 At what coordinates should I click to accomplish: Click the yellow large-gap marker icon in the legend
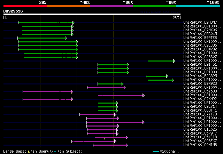(29, 152)
